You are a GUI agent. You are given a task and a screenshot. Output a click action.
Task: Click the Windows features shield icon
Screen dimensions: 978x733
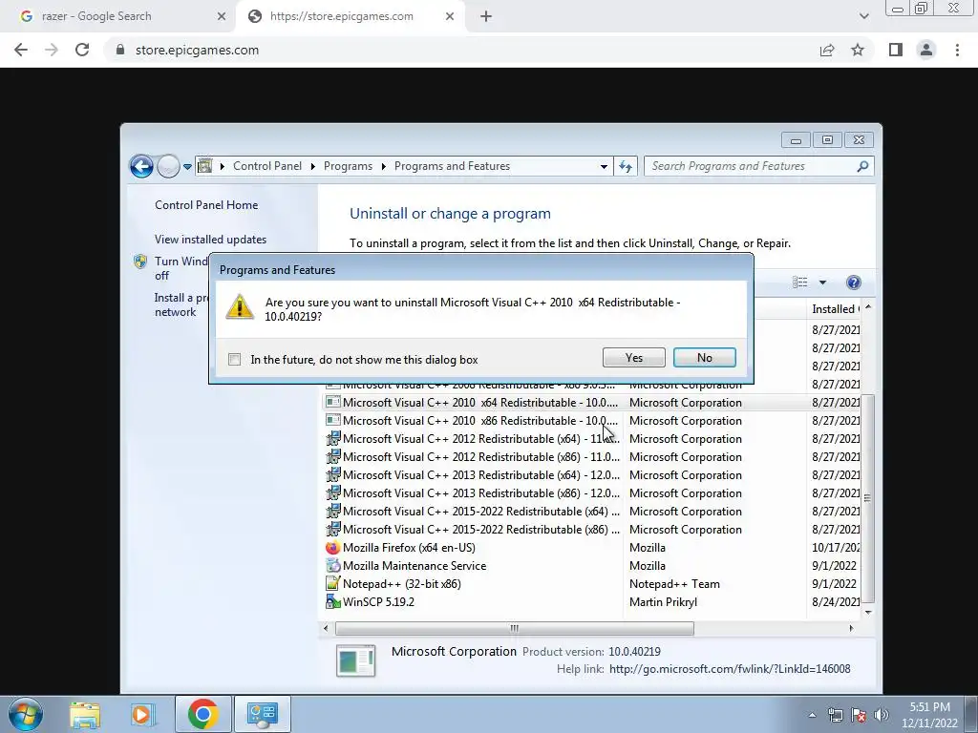click(140, 262)
